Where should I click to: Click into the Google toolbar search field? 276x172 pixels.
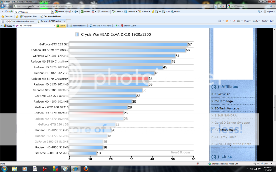pos(33,12)
